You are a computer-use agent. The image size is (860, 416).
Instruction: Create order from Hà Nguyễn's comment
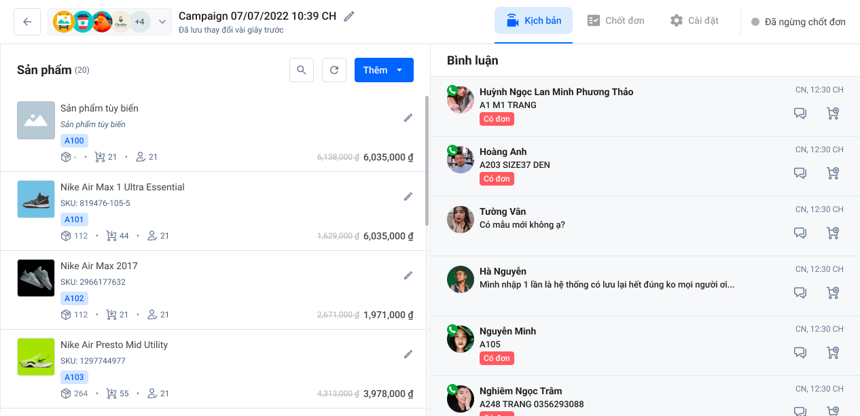click(x=833, y=293)
